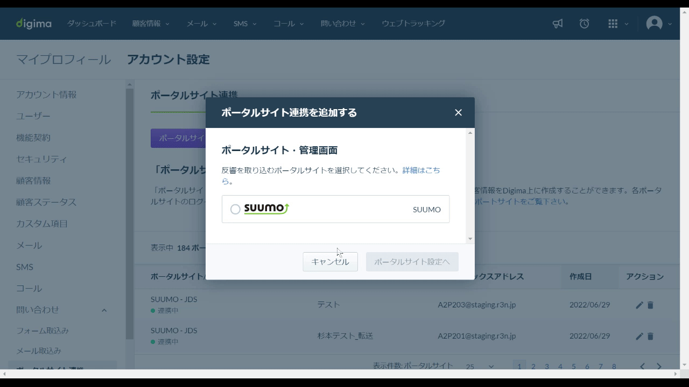Go to page 3
The image size is (689, 387).
click(x=547, y=367)
